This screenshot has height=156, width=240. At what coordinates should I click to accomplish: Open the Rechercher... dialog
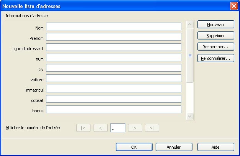[x=215, y=47]
